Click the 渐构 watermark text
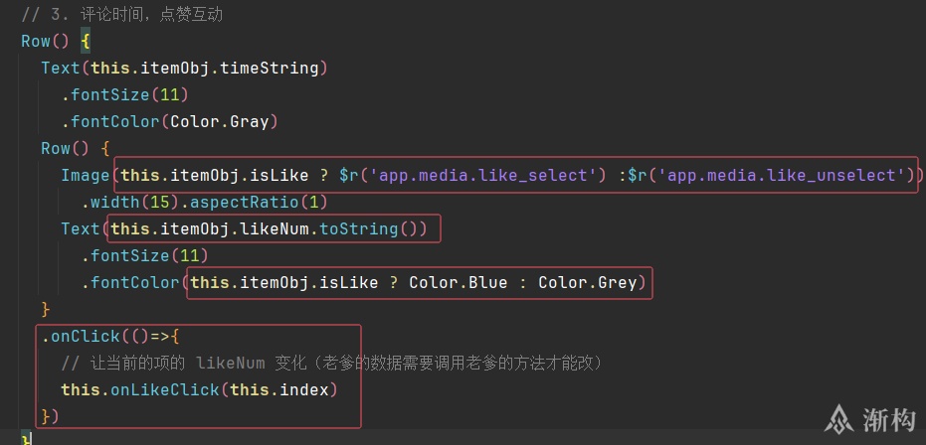 [890, 420]
